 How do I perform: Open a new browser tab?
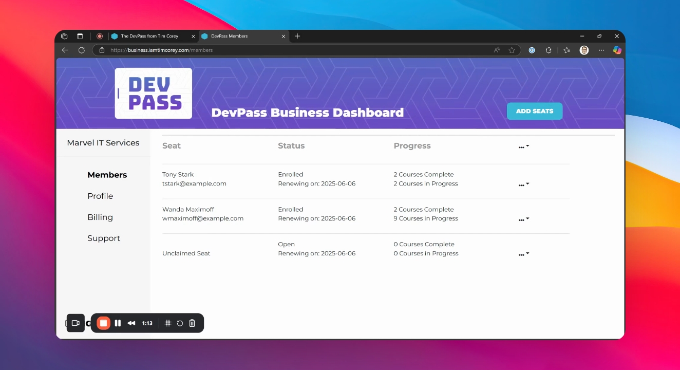point(297,36)
